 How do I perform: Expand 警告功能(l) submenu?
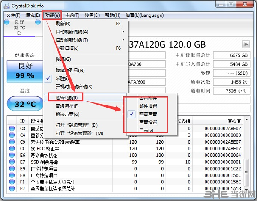pos(85,98)
